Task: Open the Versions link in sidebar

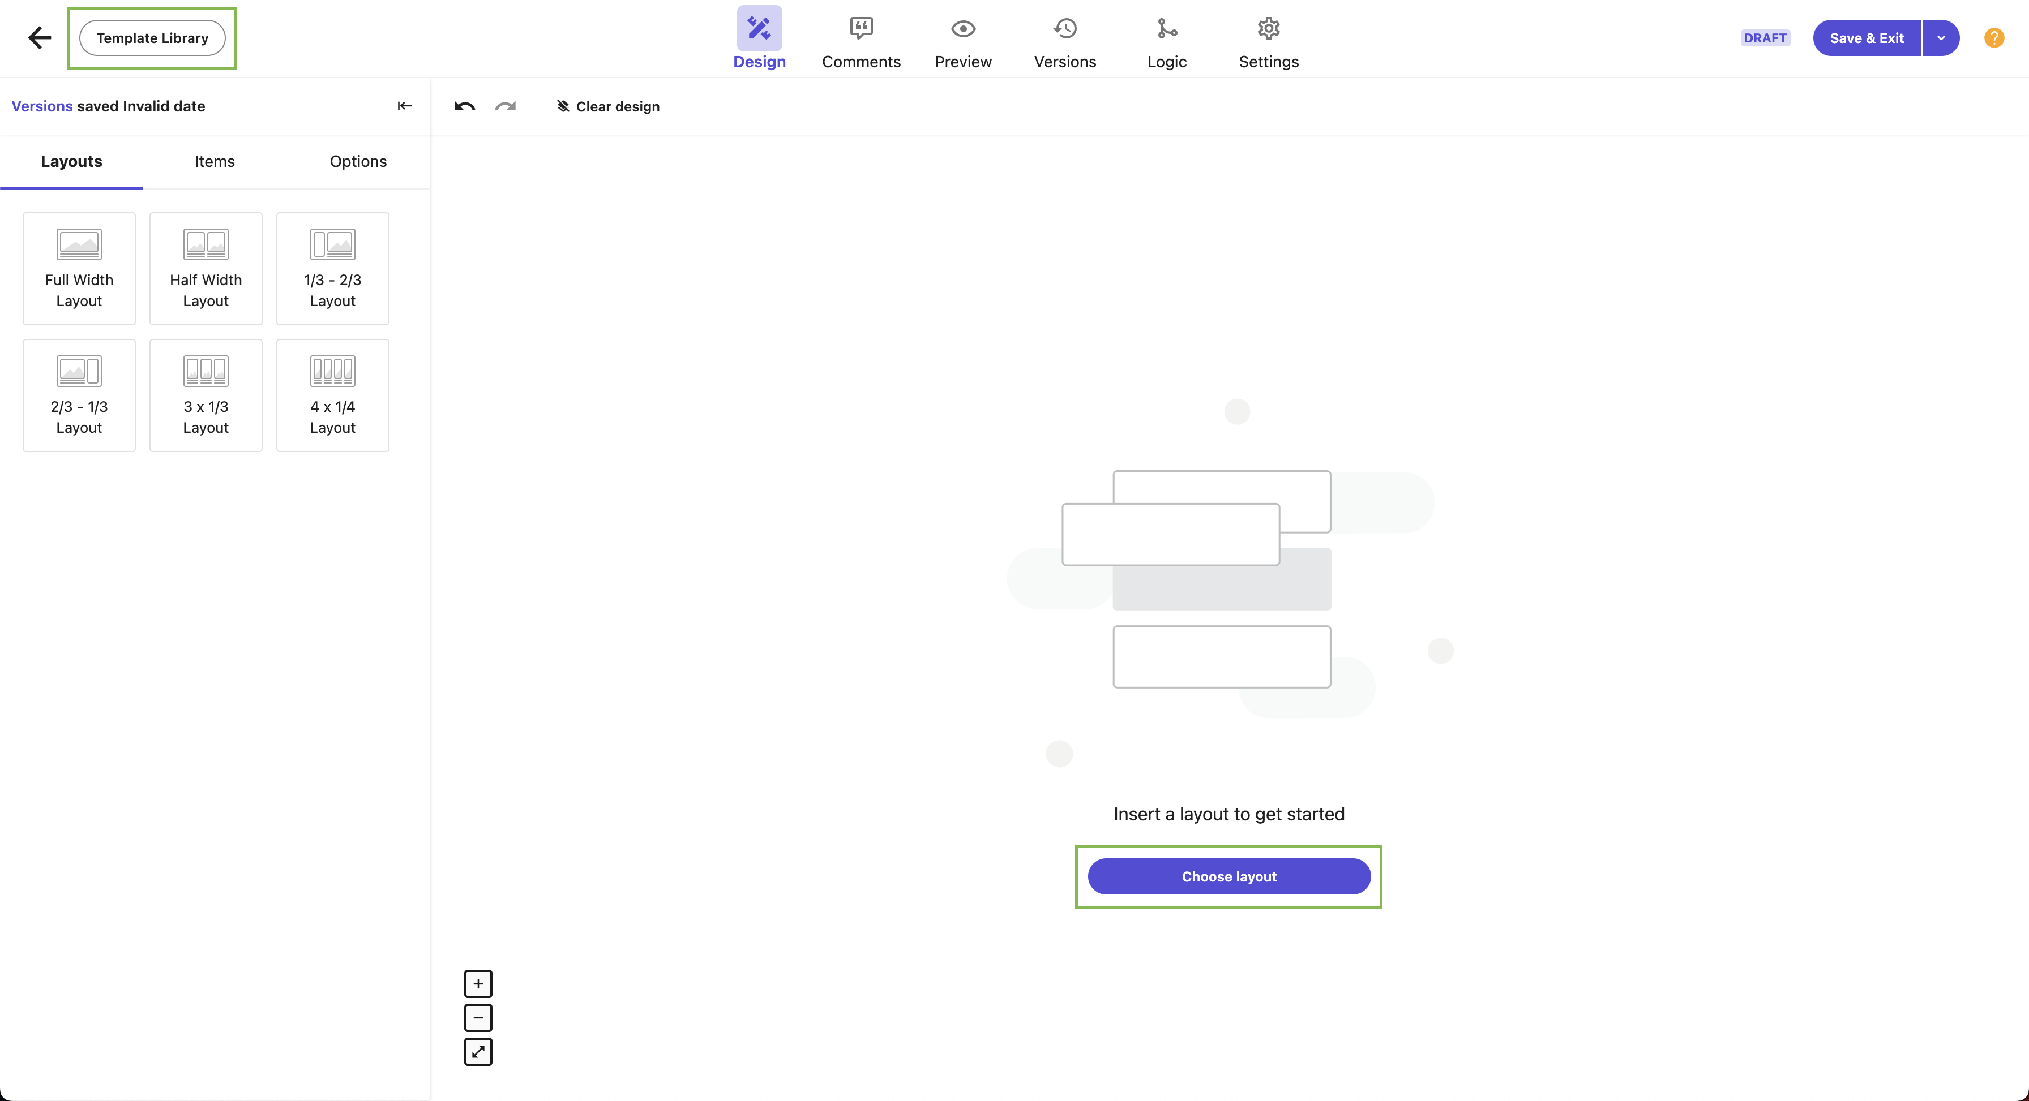Action: [42, 106]
